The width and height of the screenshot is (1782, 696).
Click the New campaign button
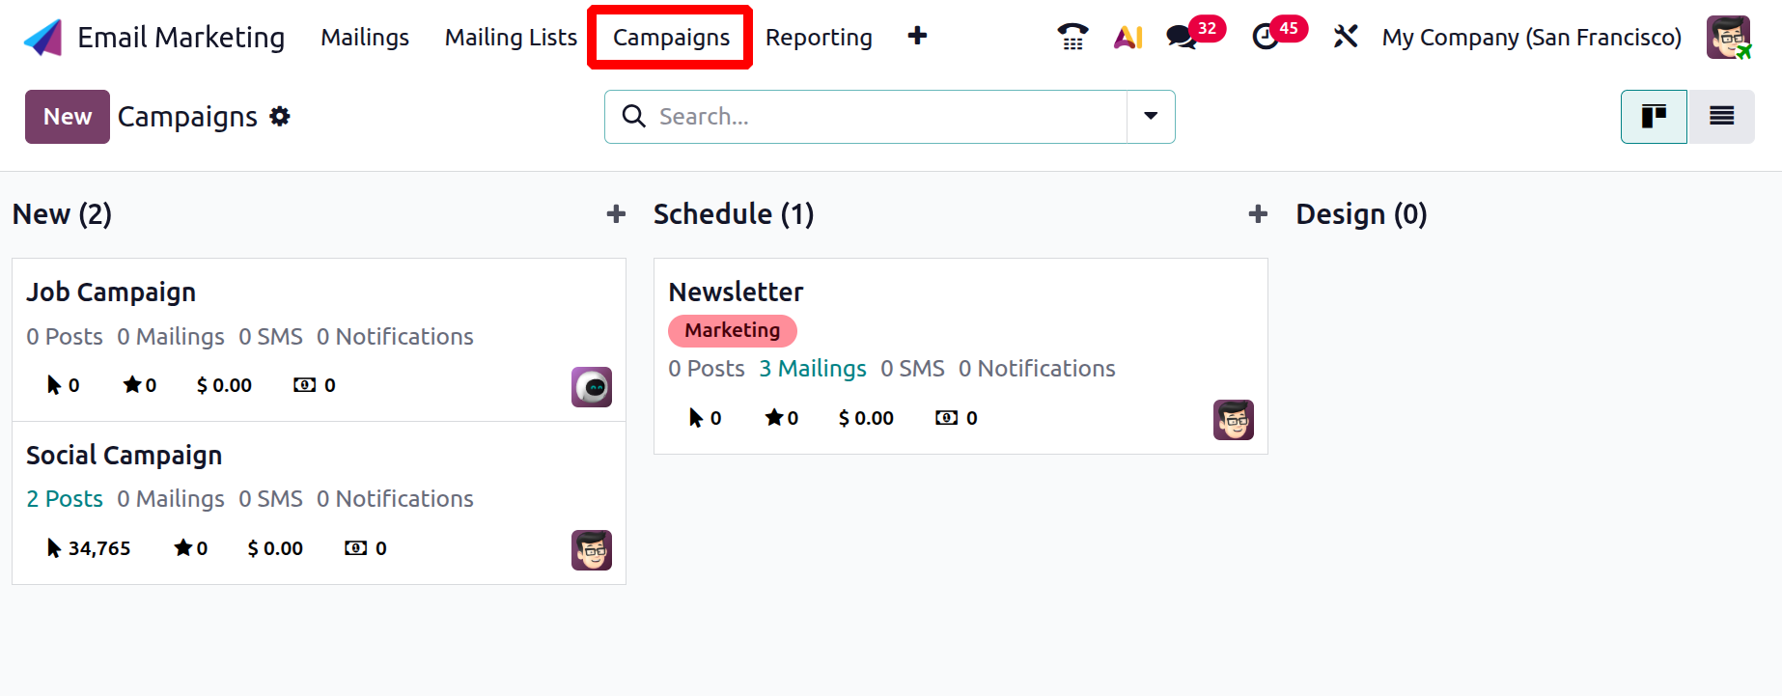tap(68, 117)
